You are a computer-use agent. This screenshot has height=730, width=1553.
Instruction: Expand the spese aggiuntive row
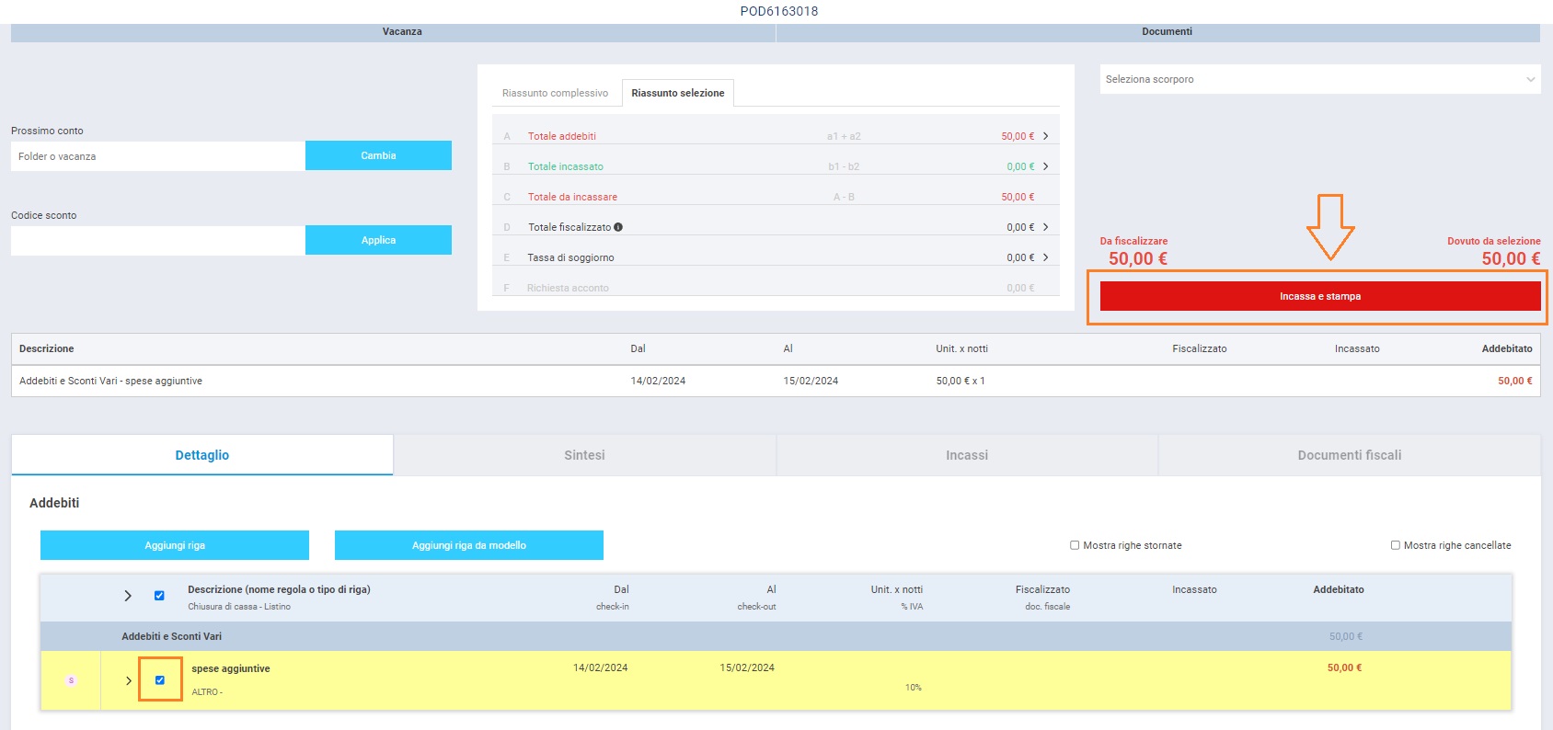point(129,680)
